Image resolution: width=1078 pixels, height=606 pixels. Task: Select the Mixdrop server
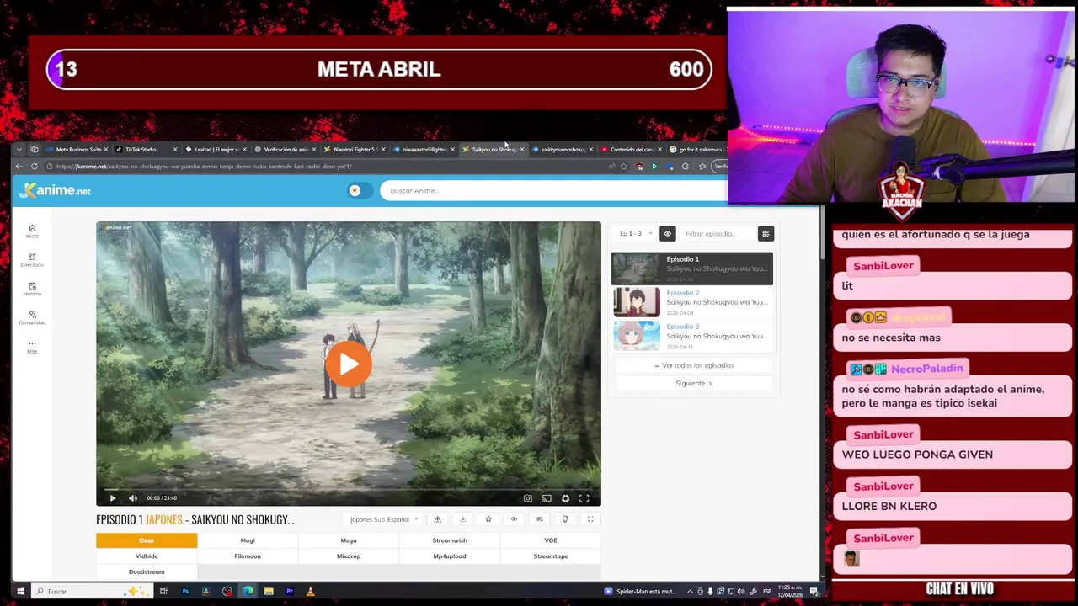point(349,556)
